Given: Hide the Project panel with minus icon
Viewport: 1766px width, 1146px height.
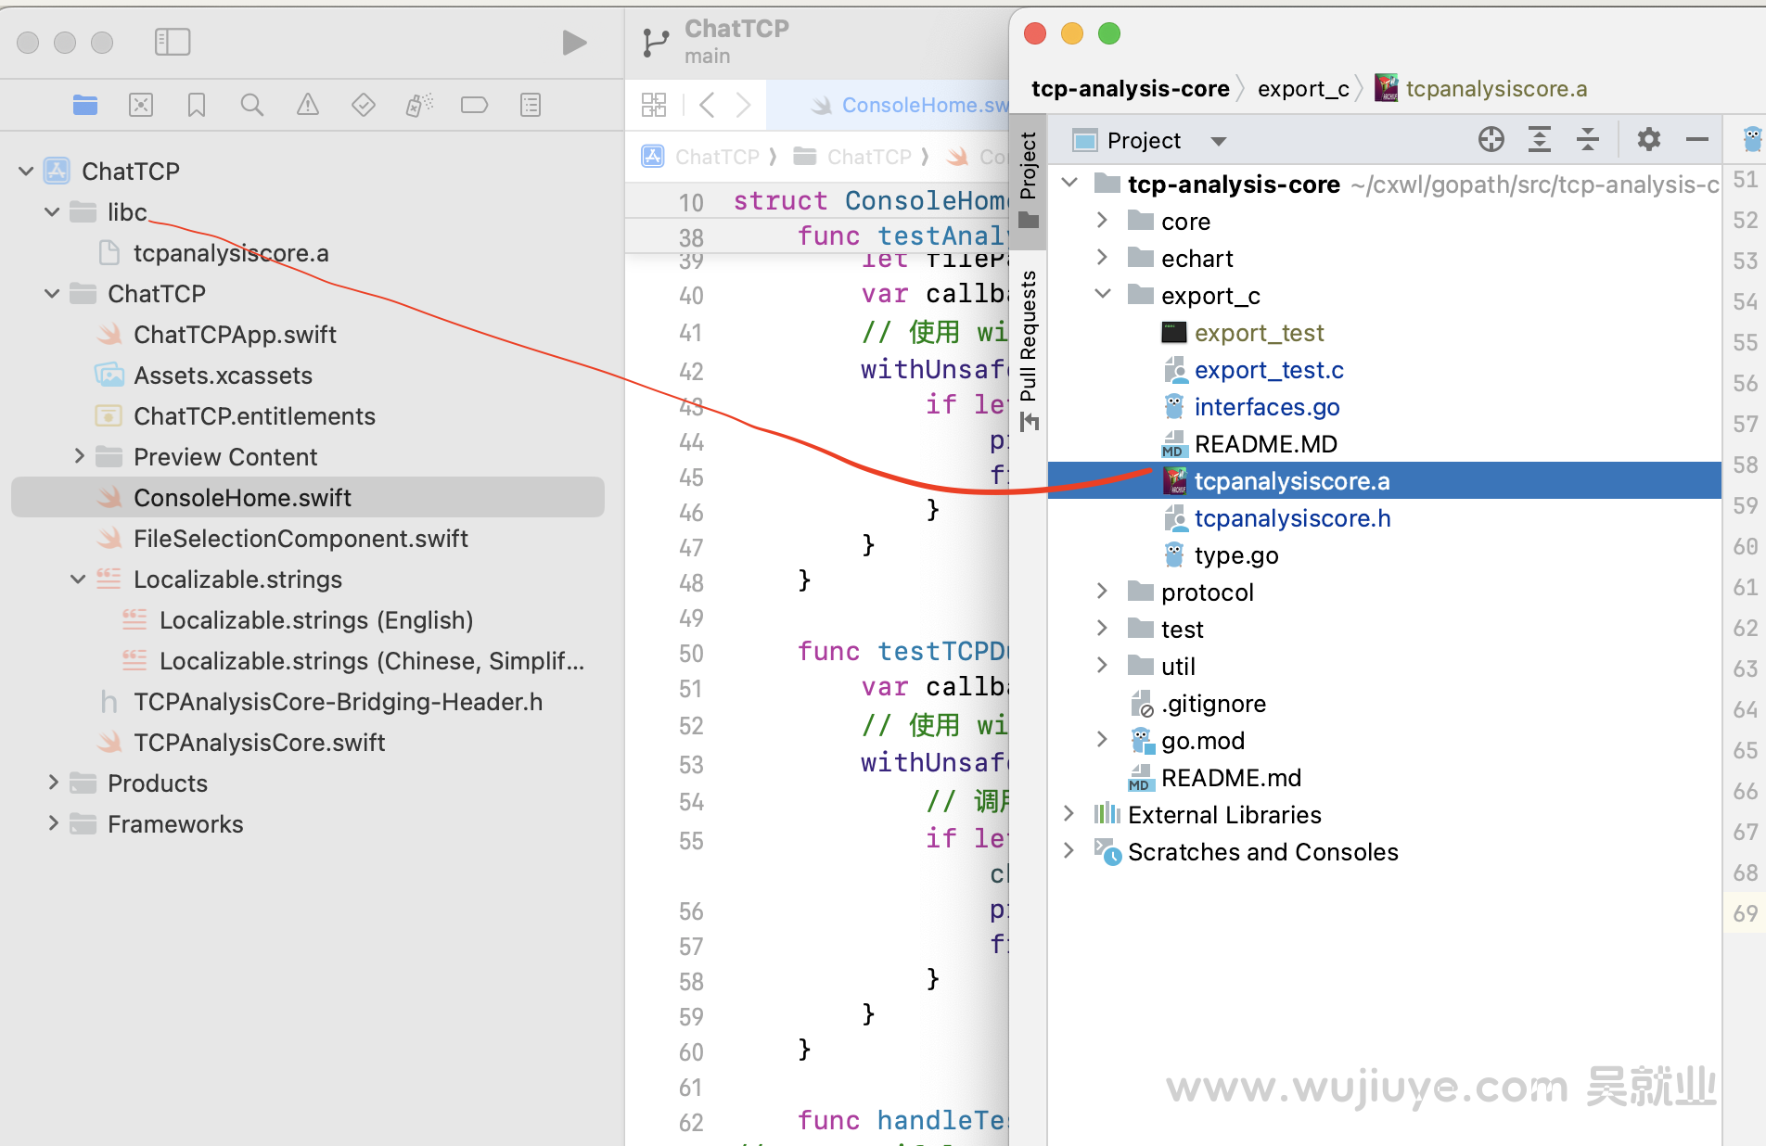Looking at the screenshot, I should (x=1697, y=140).
